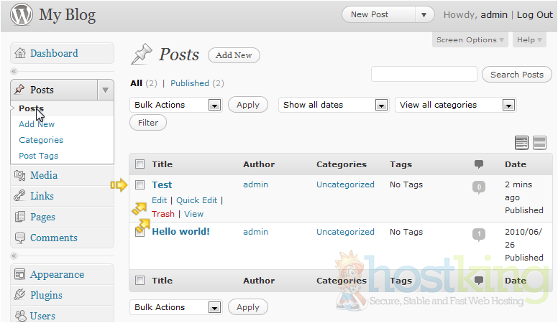Sort by comments column header icon
This screenshot has height=323, width=558.
[479, 164]
